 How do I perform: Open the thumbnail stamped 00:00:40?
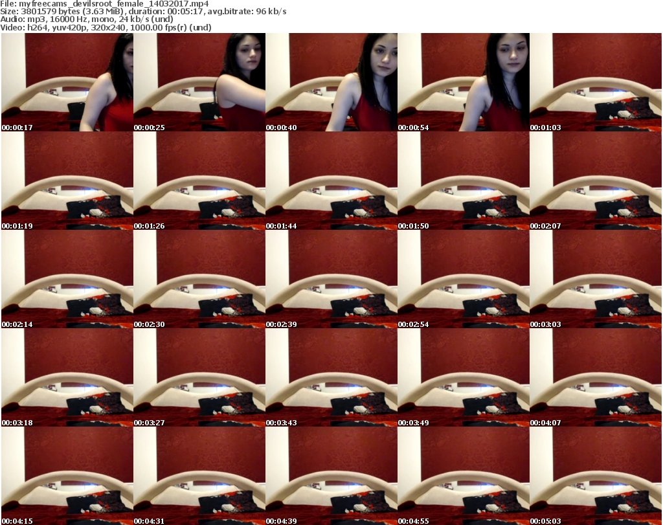pyautogui.click(x=331, y=82)
